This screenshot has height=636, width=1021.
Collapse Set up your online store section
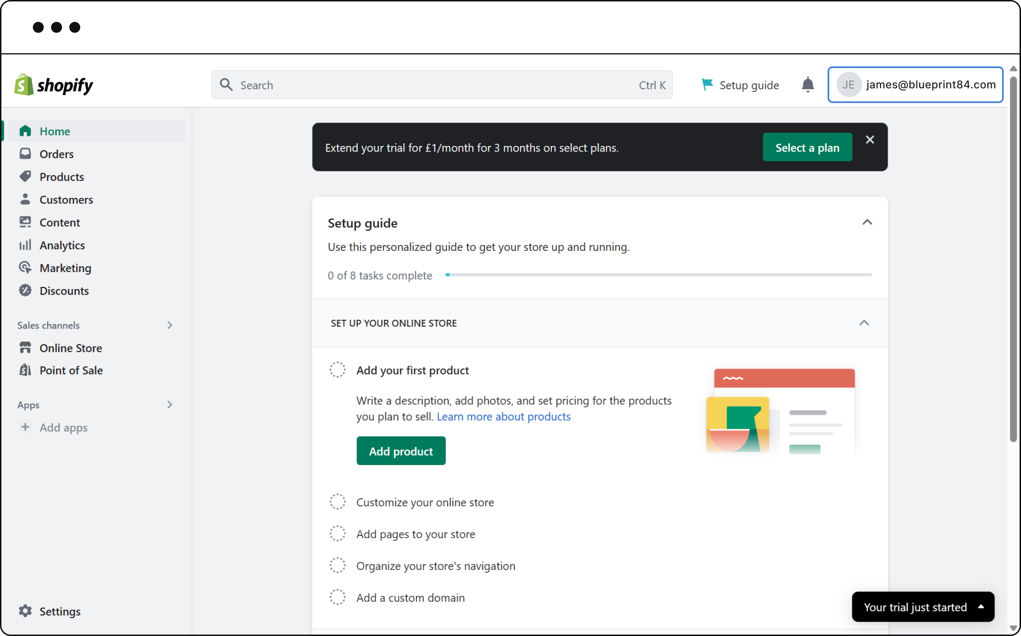pyautogui.click(x=864, y=323)
